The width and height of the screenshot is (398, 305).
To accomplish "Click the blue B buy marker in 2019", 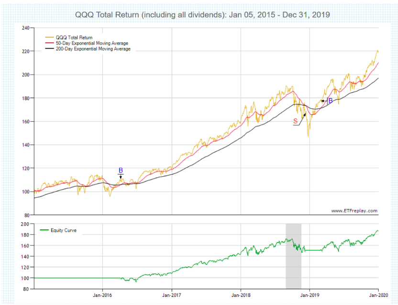I will click(330, 101).
